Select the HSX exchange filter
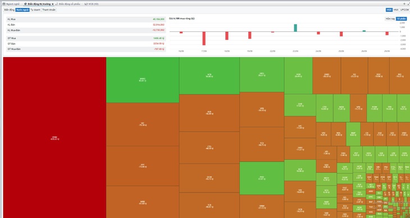The width and height of the screenshot is (410, 218). point(389,10)
